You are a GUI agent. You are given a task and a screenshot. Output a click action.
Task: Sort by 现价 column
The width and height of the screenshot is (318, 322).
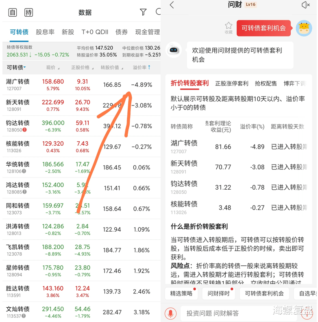(53, 68)
